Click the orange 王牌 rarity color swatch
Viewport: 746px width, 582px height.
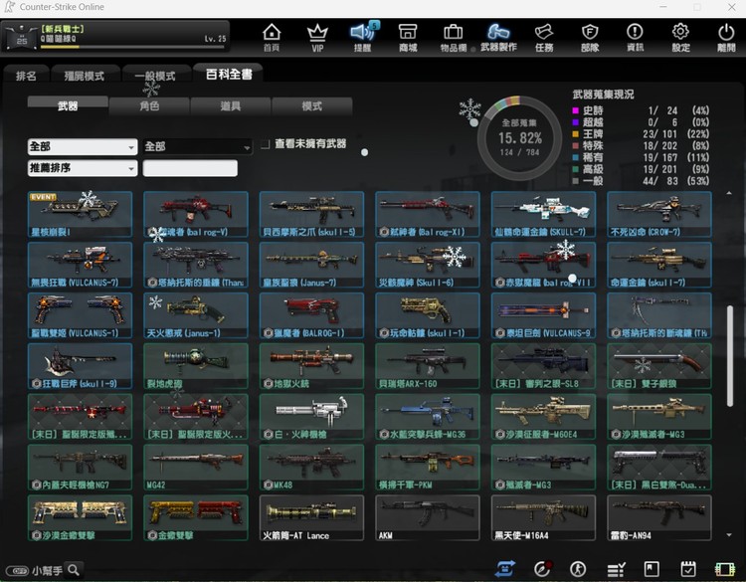tap(575, 133)
